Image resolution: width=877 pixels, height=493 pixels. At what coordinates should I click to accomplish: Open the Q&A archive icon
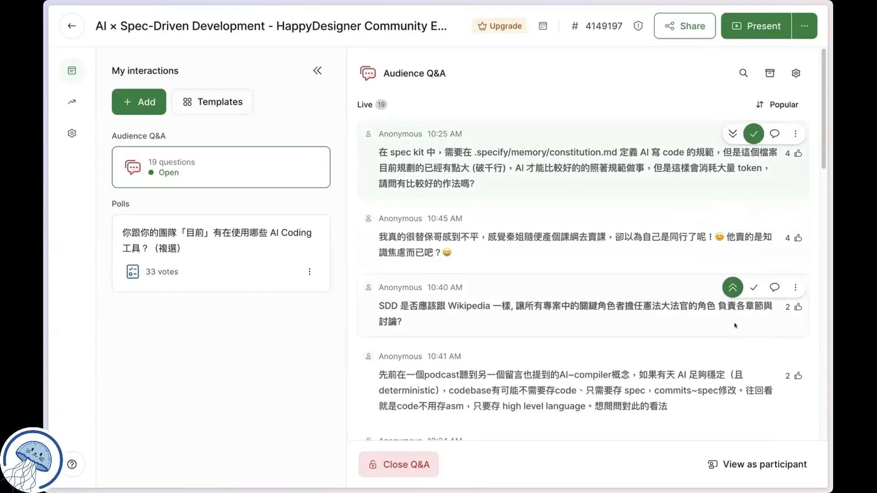pyautogui.click(x=770, y=73)
